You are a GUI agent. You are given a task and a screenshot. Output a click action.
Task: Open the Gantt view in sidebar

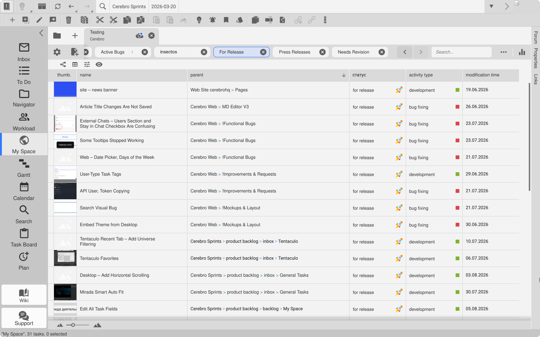click(x=24, y=168)
